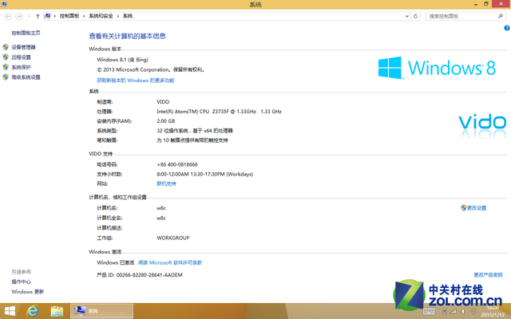The height and width of the screenshot is (319, 511).
Task: Open the 联机支持 website link
Action: tap(166, 184)
